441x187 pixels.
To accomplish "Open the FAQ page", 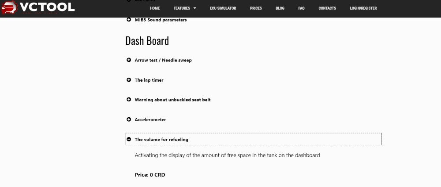I will (x=301, y=8).
